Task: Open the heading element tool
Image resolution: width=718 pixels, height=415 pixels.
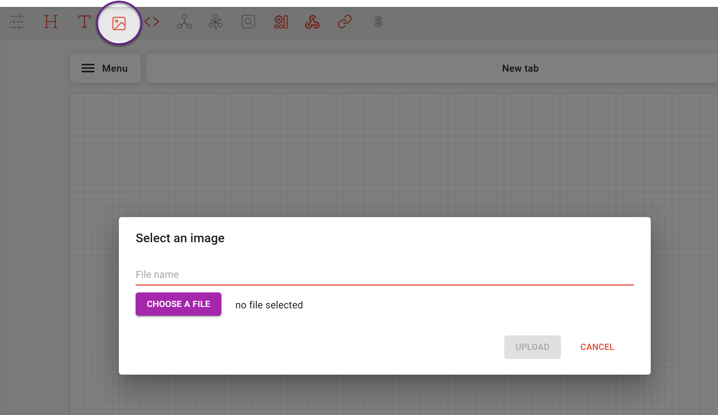Action: tap(51, 22)
